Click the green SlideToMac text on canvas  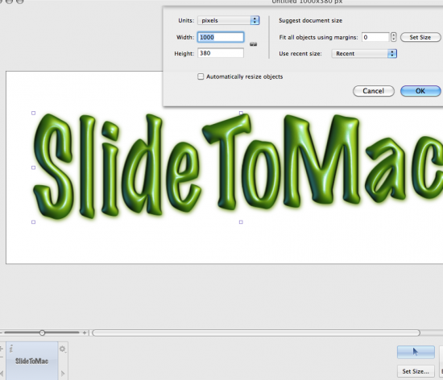[x=238, y=167]
